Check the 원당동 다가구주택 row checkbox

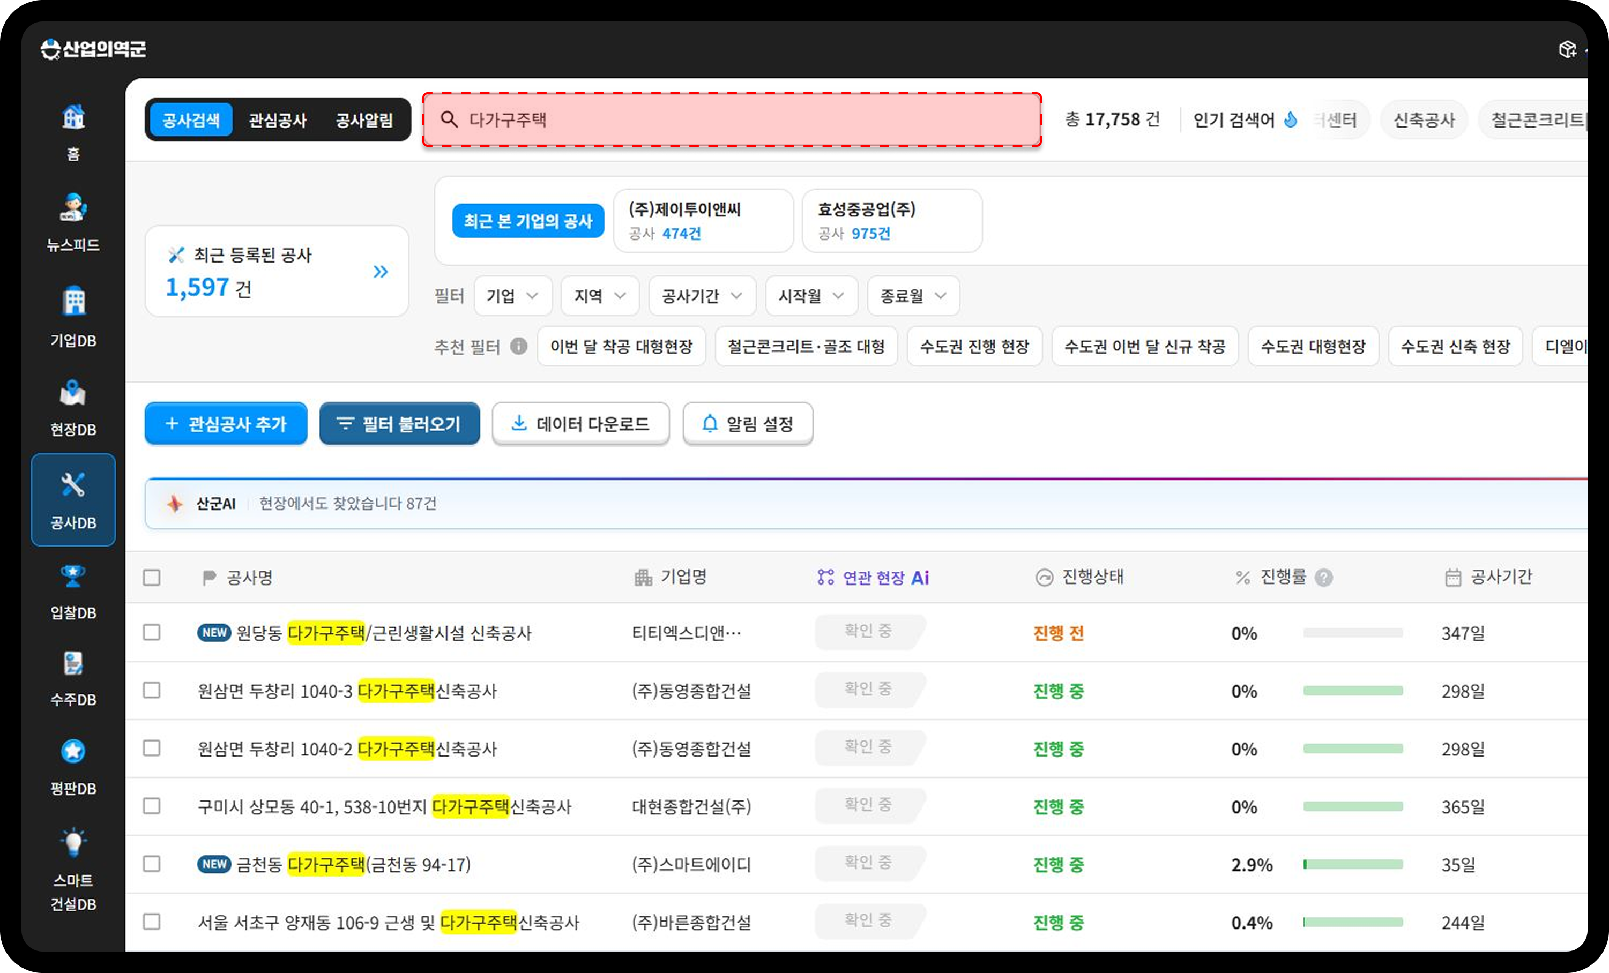[152, 632]
